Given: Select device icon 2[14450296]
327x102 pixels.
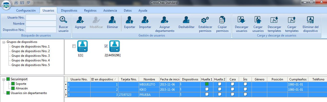Looking at the screenshot, I should click(114, 46).
